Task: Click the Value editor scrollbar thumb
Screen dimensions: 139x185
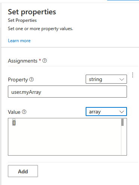Action: pos(122,122)
